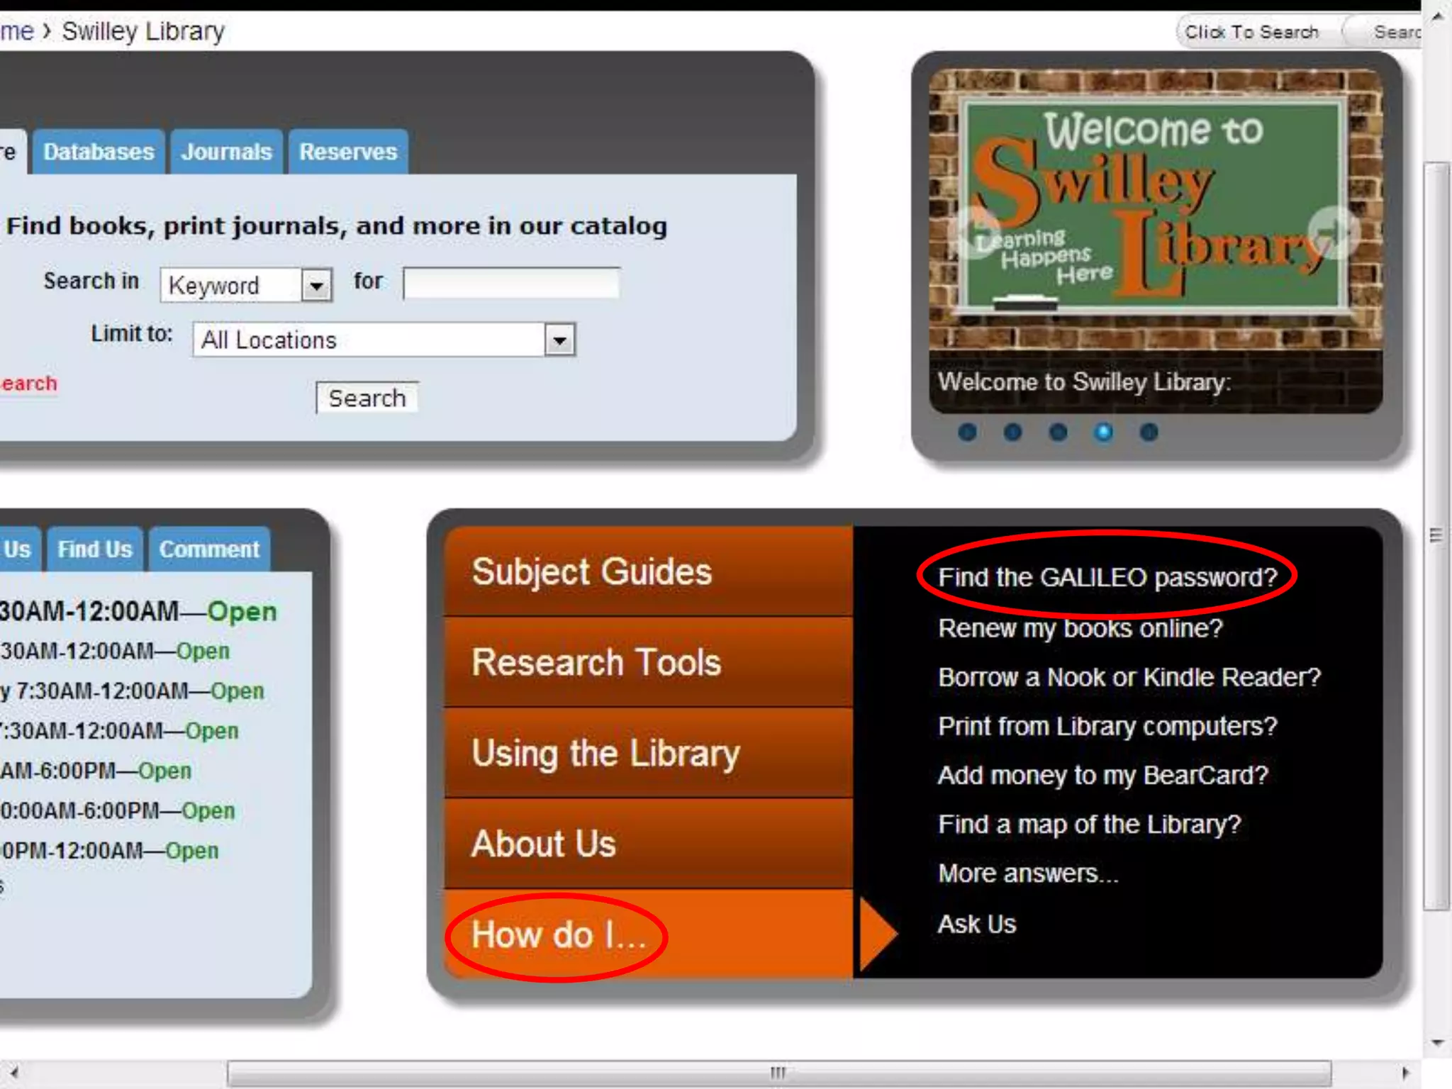The width and height of the screenshot is (1452, 1089).
Task: Click the catalog search text field
Action: (511, 283)
